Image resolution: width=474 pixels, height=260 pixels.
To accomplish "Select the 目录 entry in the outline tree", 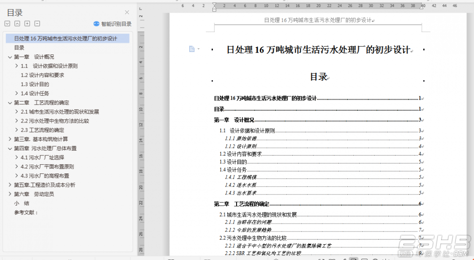I will (19, 47).
